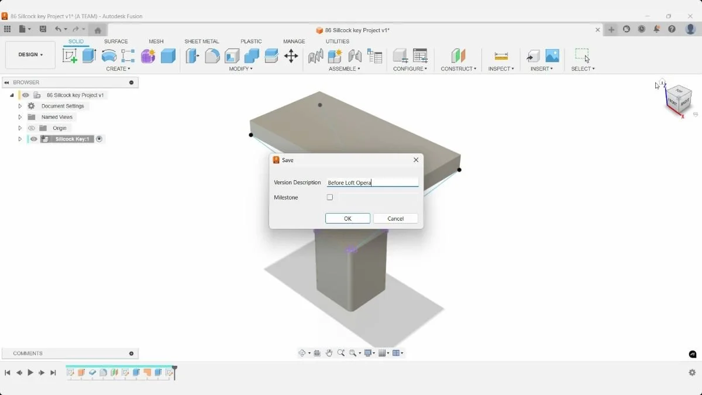Click the Save disk icon in top bar
The width and height of the screenshot is (702, 395).
tap(43, 29)
